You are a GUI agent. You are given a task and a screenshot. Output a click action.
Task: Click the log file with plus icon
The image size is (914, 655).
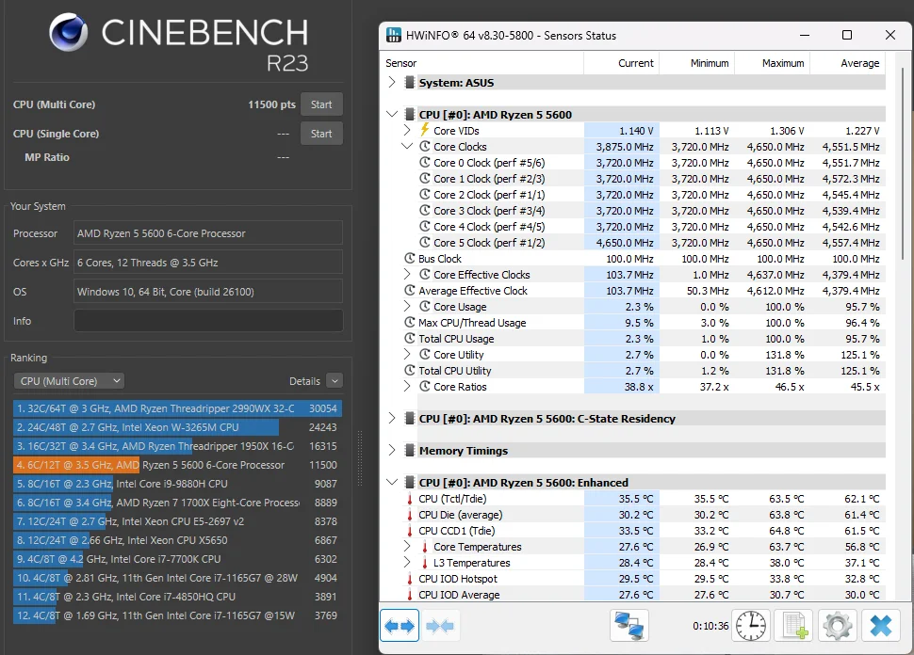(x=794, y=626)
